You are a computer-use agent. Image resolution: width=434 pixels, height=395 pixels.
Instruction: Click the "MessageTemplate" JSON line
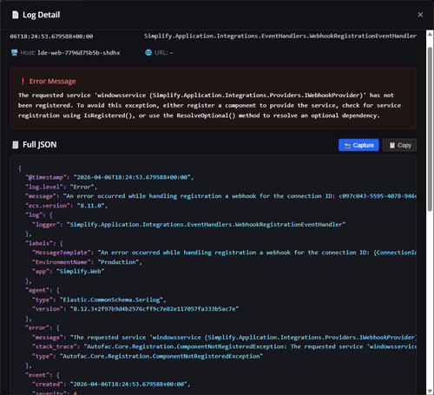(225, 253)
